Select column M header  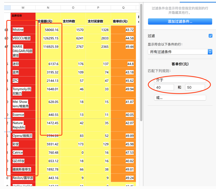23,8
